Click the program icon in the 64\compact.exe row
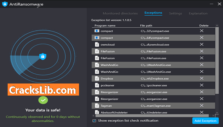 (x=97, y=37)
